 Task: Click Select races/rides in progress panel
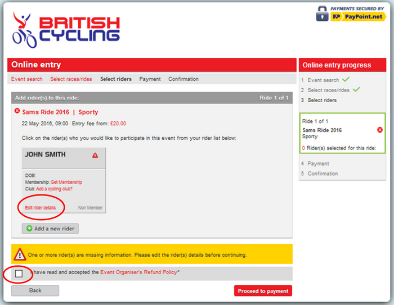tap(328, 90)
